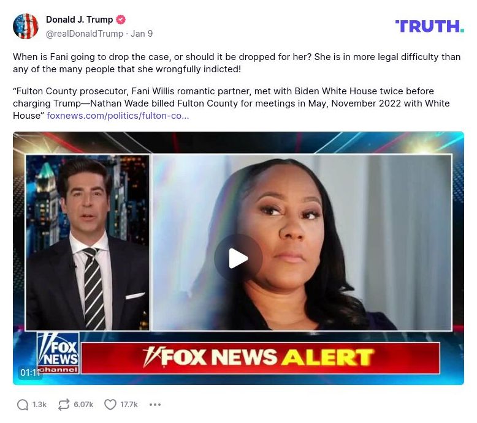Click the host's panel in the video
Image resolution: width=477 pixels, height=423 pixels.
88,242
